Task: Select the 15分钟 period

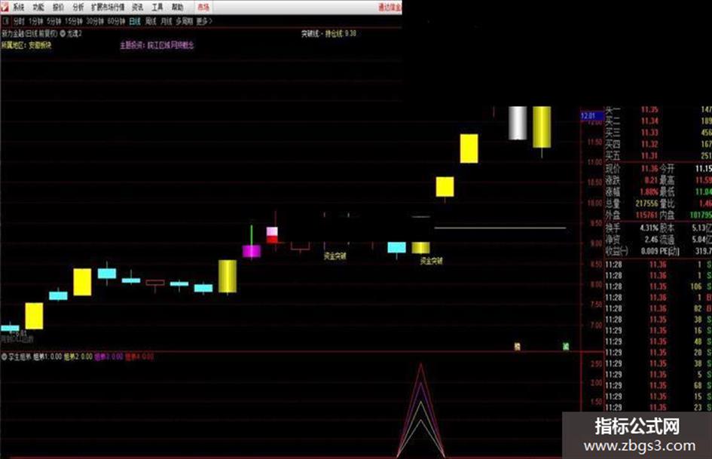Action: [x=74, y=21]
